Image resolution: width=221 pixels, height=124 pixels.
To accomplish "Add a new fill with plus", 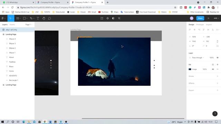I will pyautogui.click(x=218, y=64).
